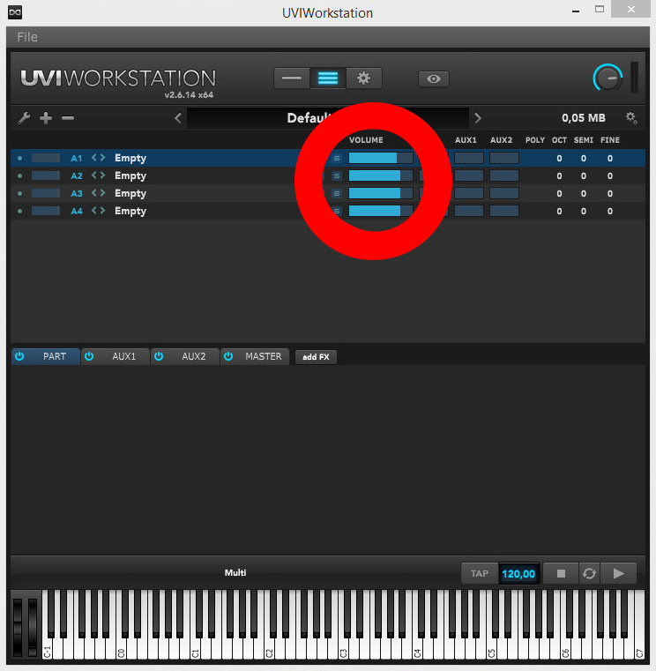Toggle power on AUX1 FX
Image resolution: width=656 pixels, height=671 pixels.
(89, 356)
